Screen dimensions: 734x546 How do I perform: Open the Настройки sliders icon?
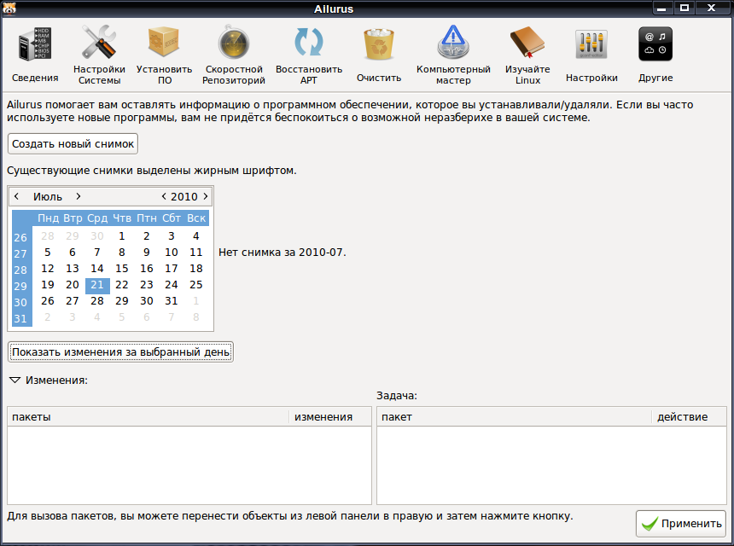pos(591,44)
